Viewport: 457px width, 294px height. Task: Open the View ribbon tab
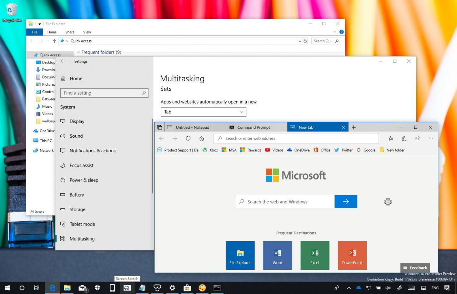[87, 32]
